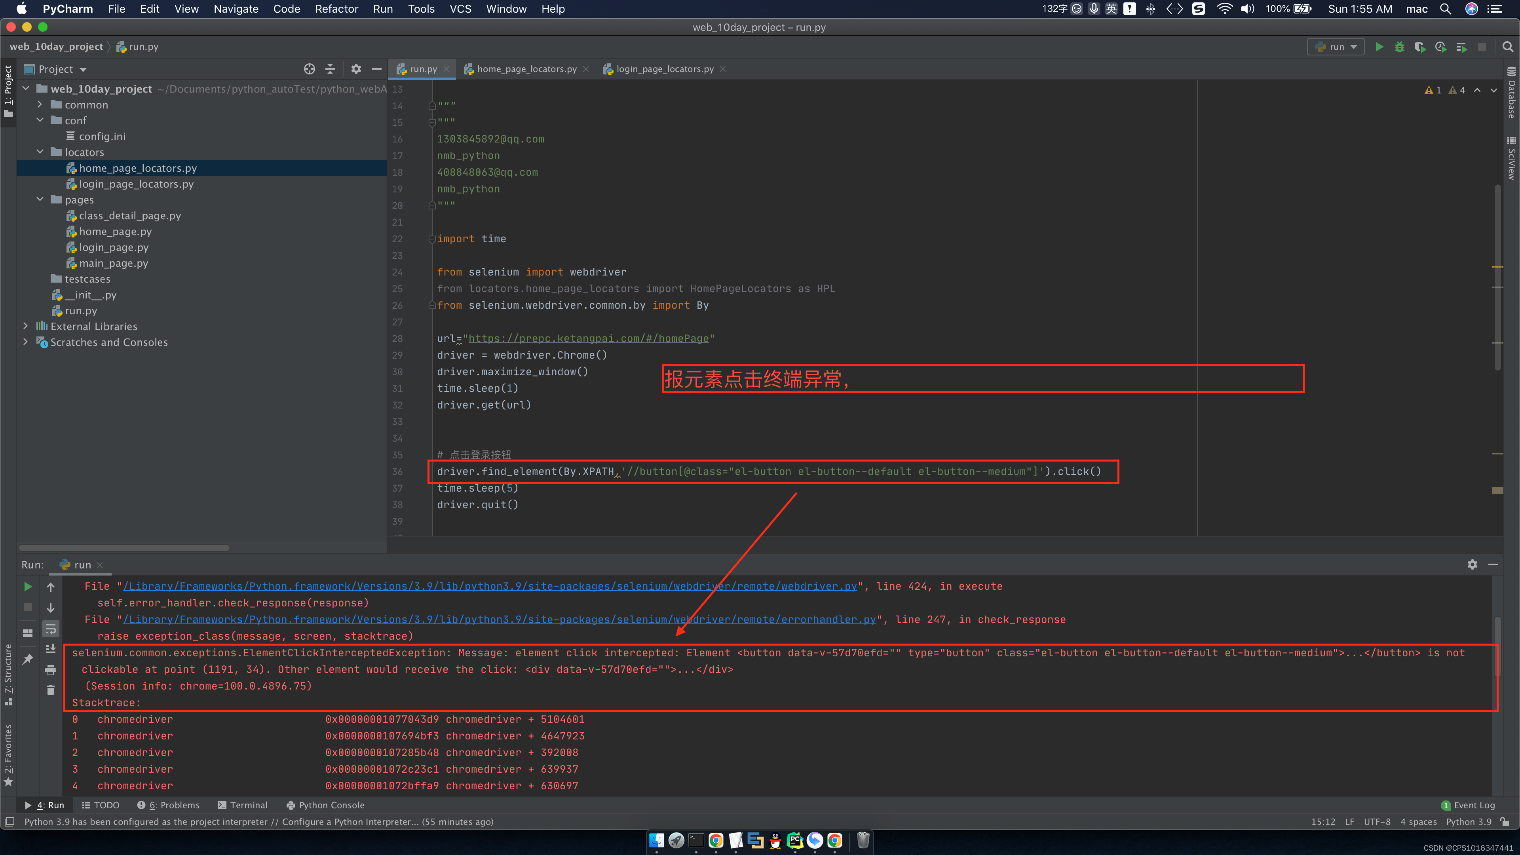Collapse the locators folder

pos(40,152)
